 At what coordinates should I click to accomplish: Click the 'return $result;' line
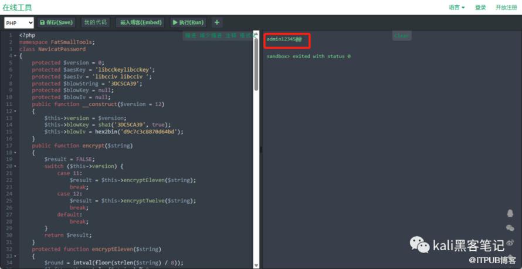pyautogui.click(x=68, y=236)
